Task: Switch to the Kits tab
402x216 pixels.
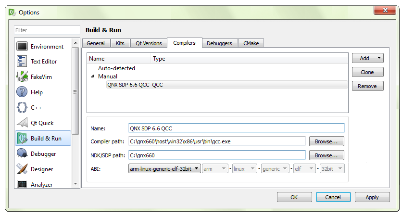Action: [120, 43]
